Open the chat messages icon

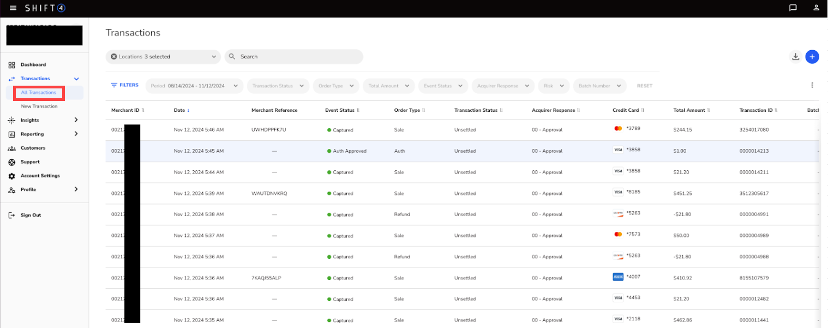[793, 8]
